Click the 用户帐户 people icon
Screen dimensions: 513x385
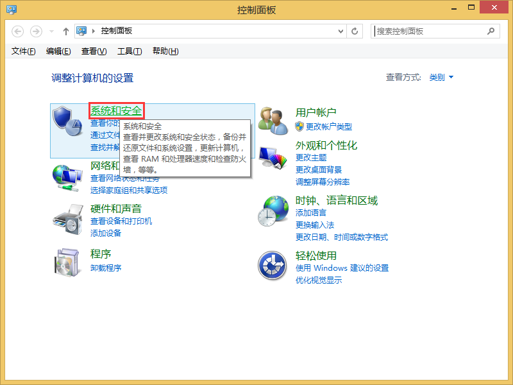tap(273, 117)
